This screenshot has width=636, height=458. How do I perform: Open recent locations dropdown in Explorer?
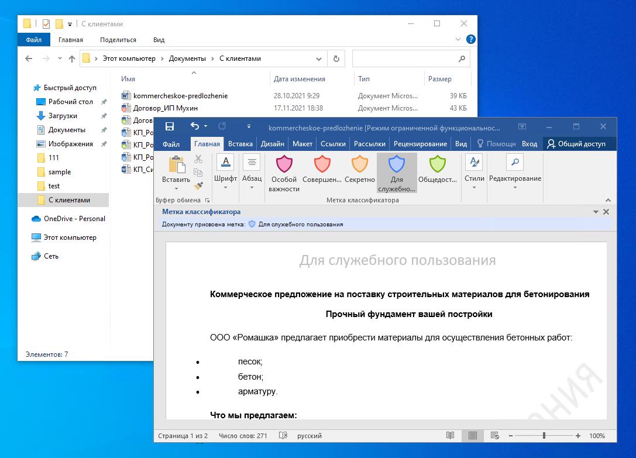[x=60, y=58]
